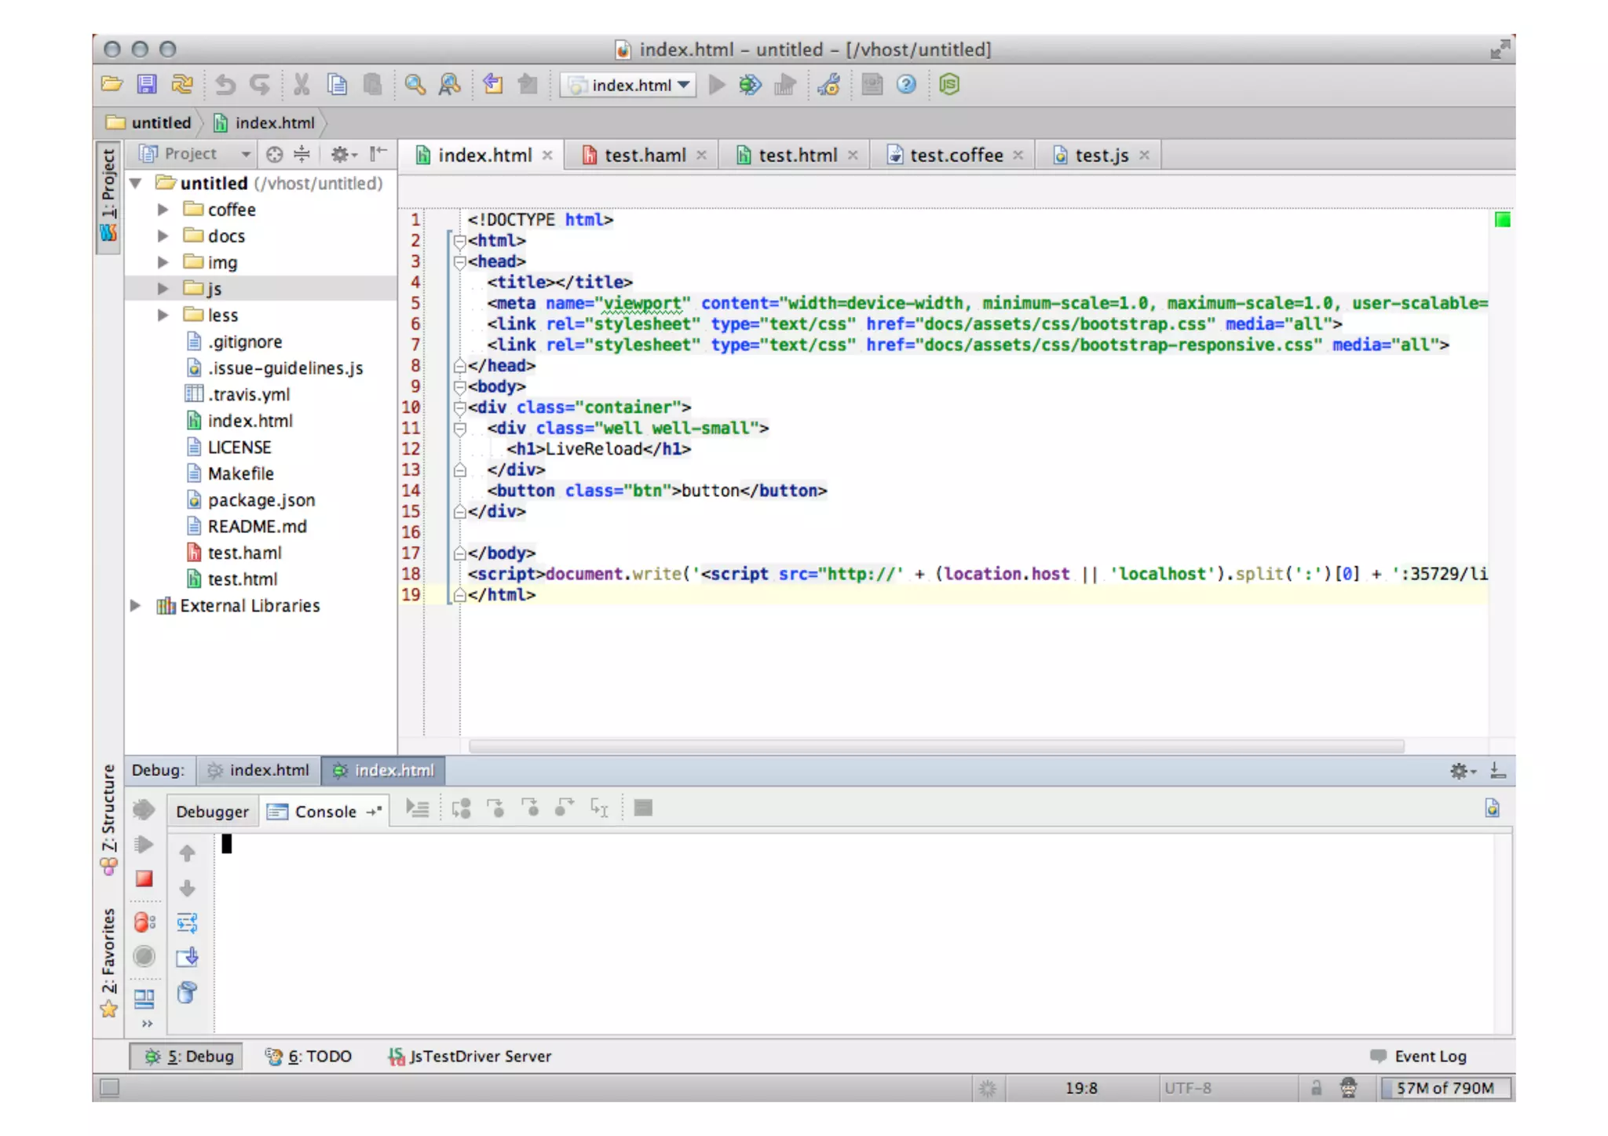Expand the coffee folder
The image size is (1608, 1136).
163,210
